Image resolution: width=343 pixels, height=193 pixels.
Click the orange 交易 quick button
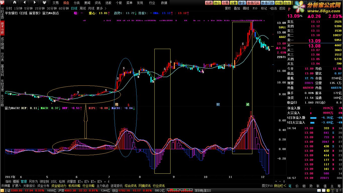pyautogui.click(x=225, y=3)
